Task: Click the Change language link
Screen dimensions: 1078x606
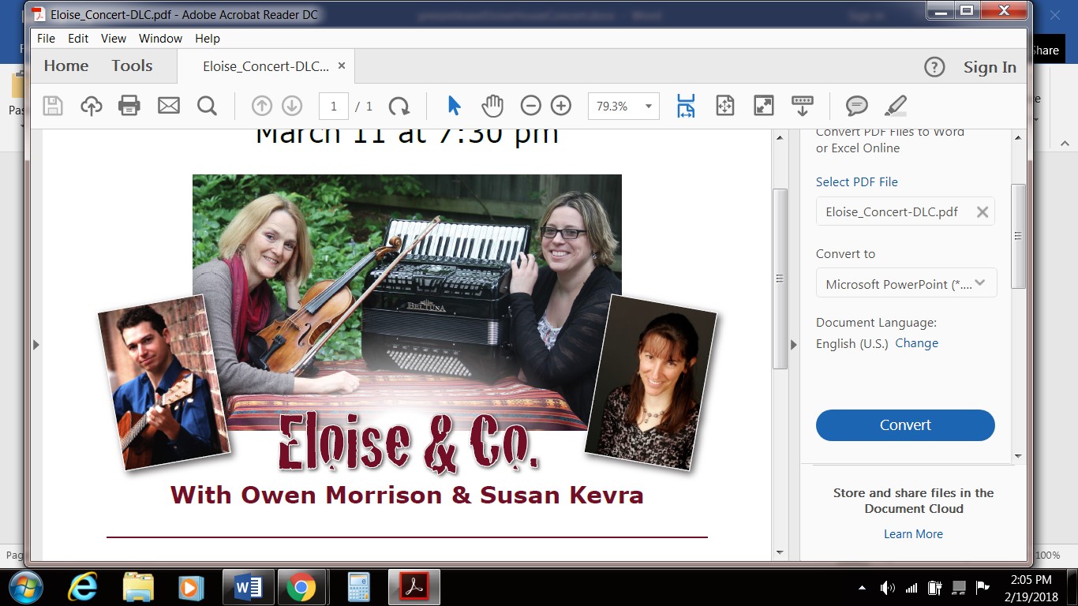Action: [916, 343]
